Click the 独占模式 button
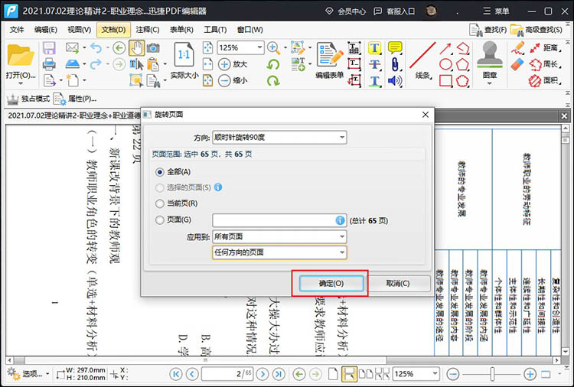This screenshot has width=574, height=387. pyautogui.click(x=28, y=99)
